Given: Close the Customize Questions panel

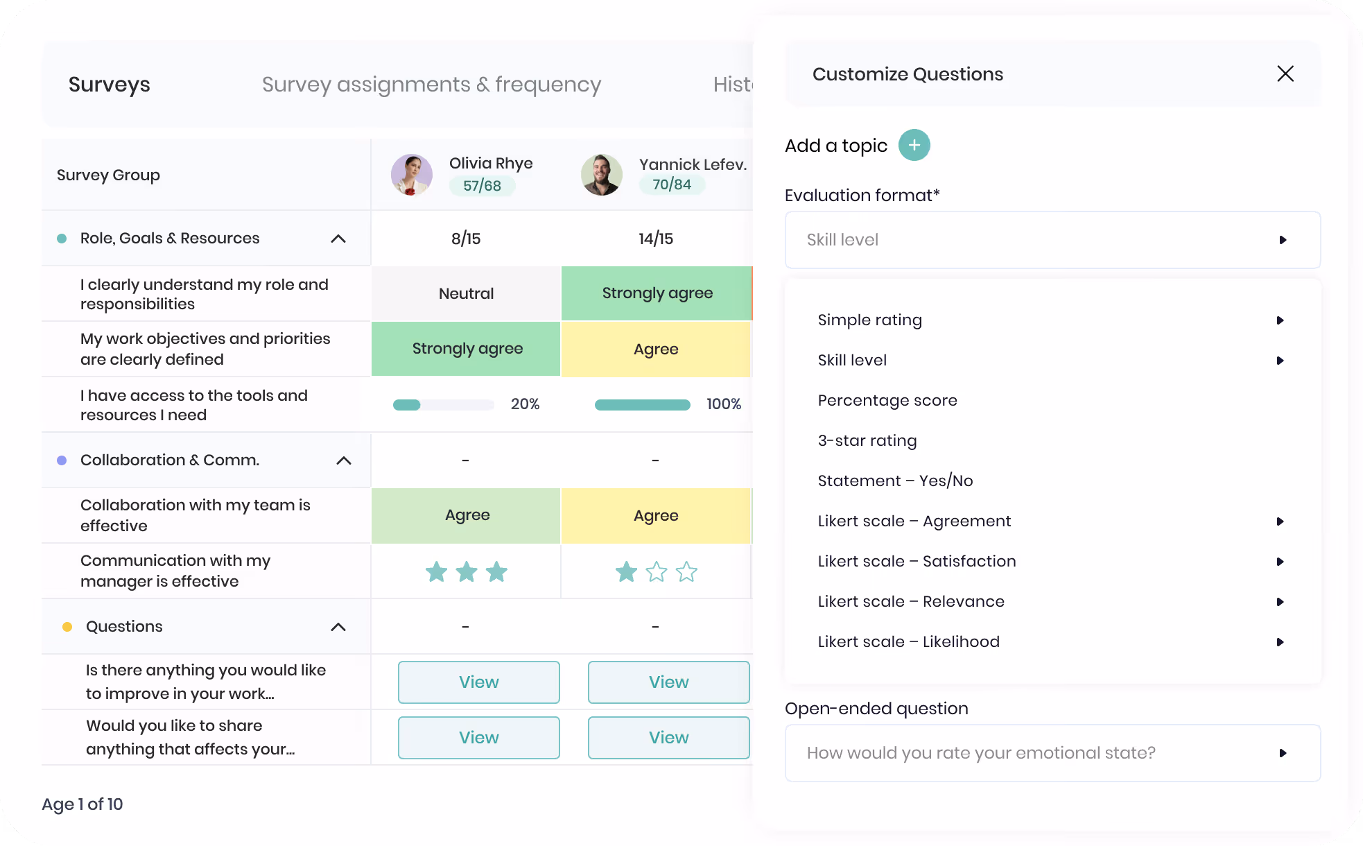Looking at the screenshot, I should [1285, 74].
